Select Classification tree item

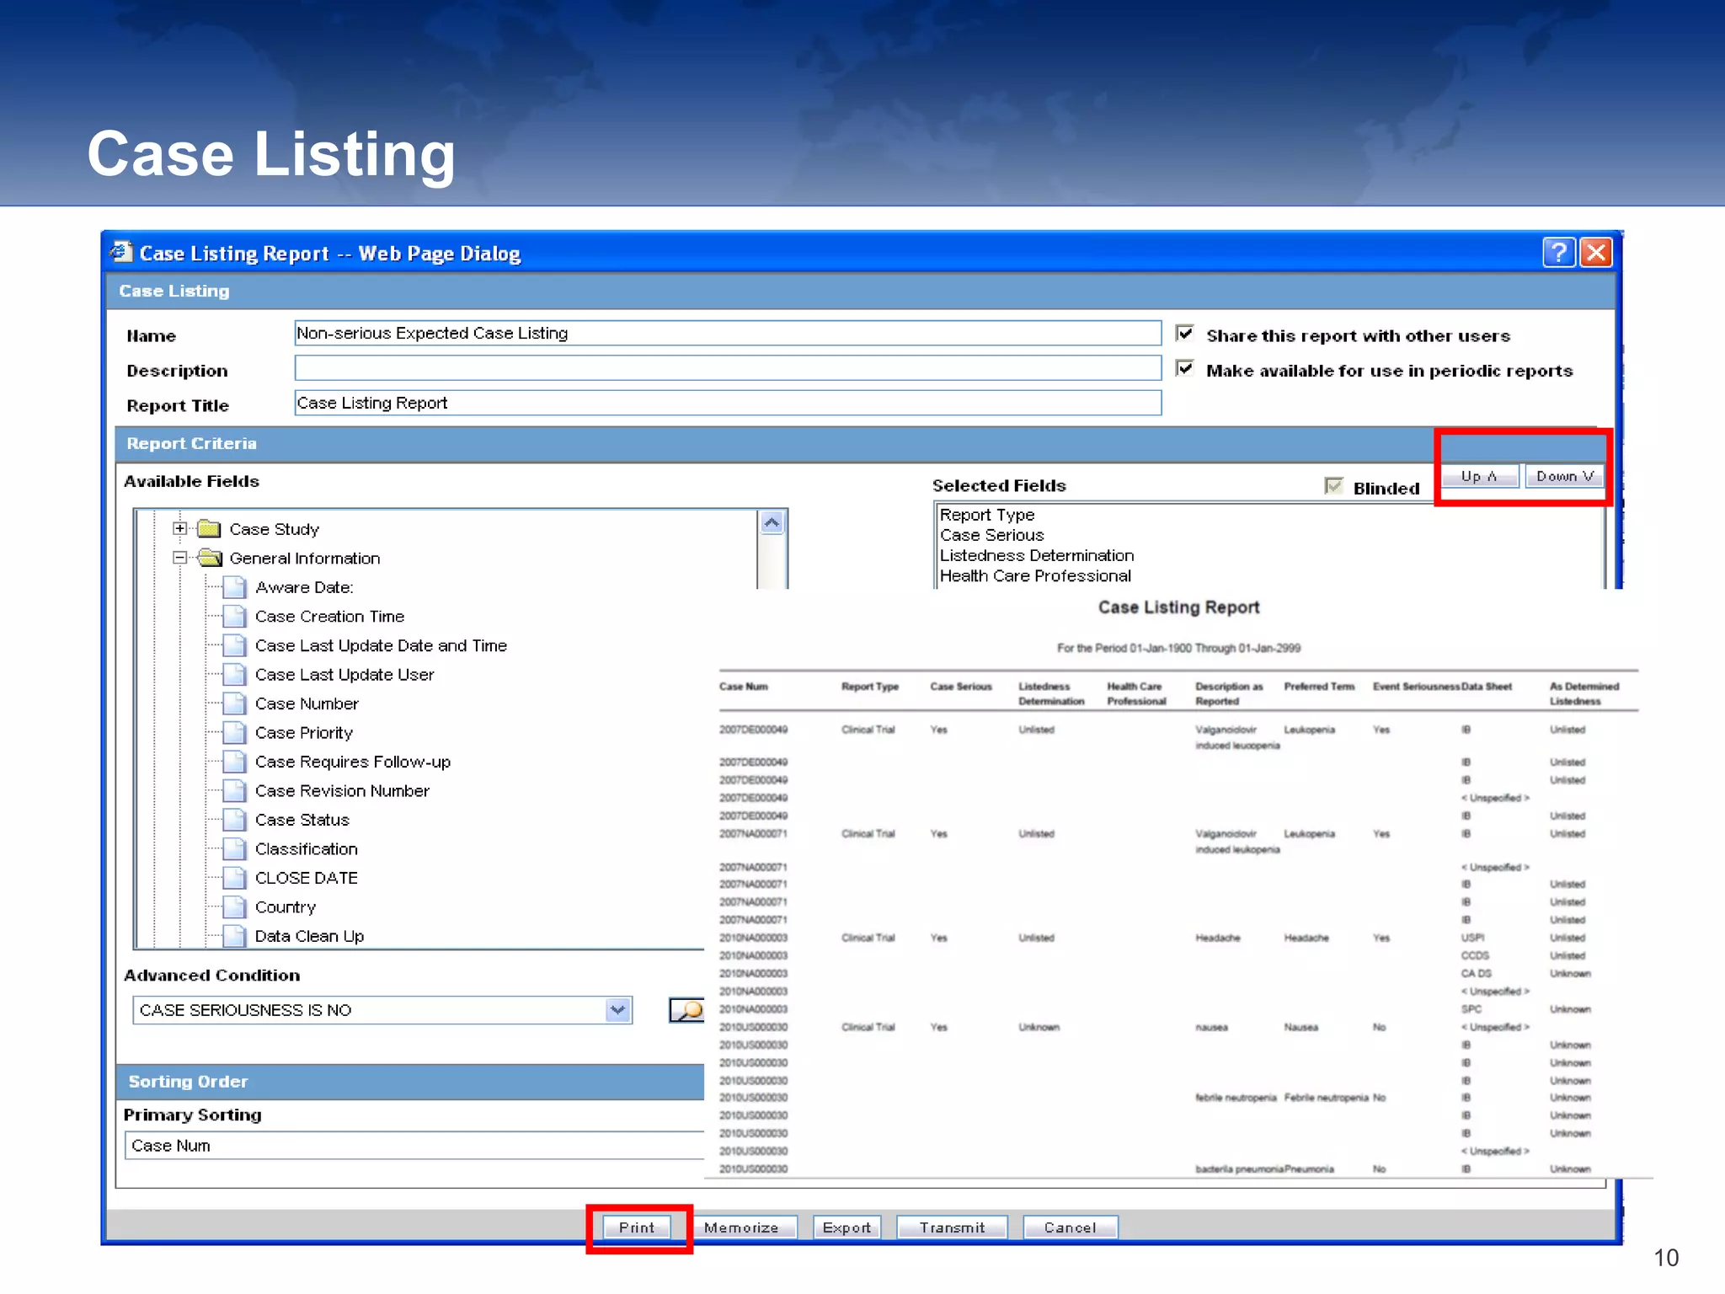click(307, 849)
